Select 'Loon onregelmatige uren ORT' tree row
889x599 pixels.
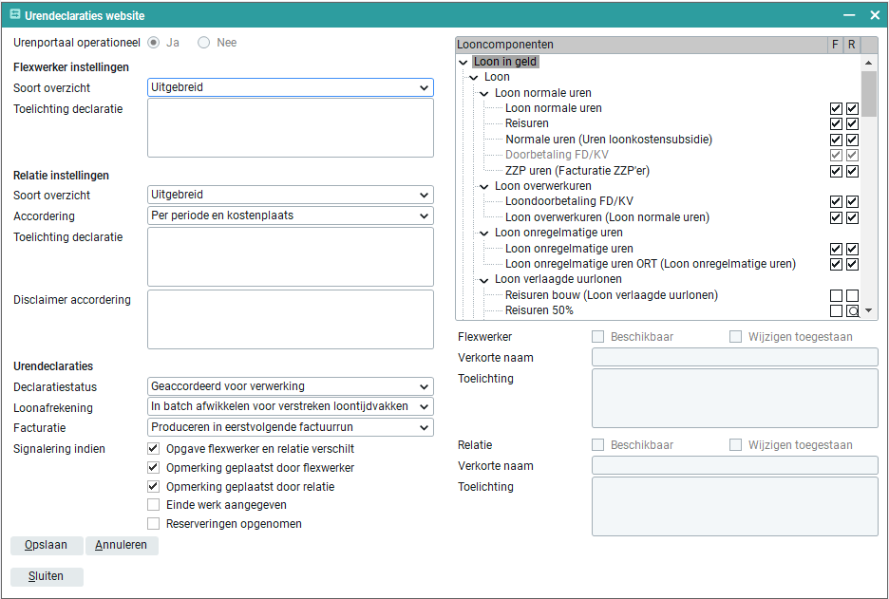point(650,264)
